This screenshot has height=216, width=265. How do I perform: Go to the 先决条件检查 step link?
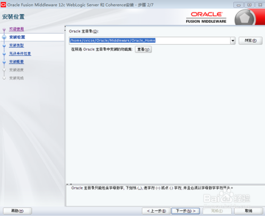[x=20, y=53]
